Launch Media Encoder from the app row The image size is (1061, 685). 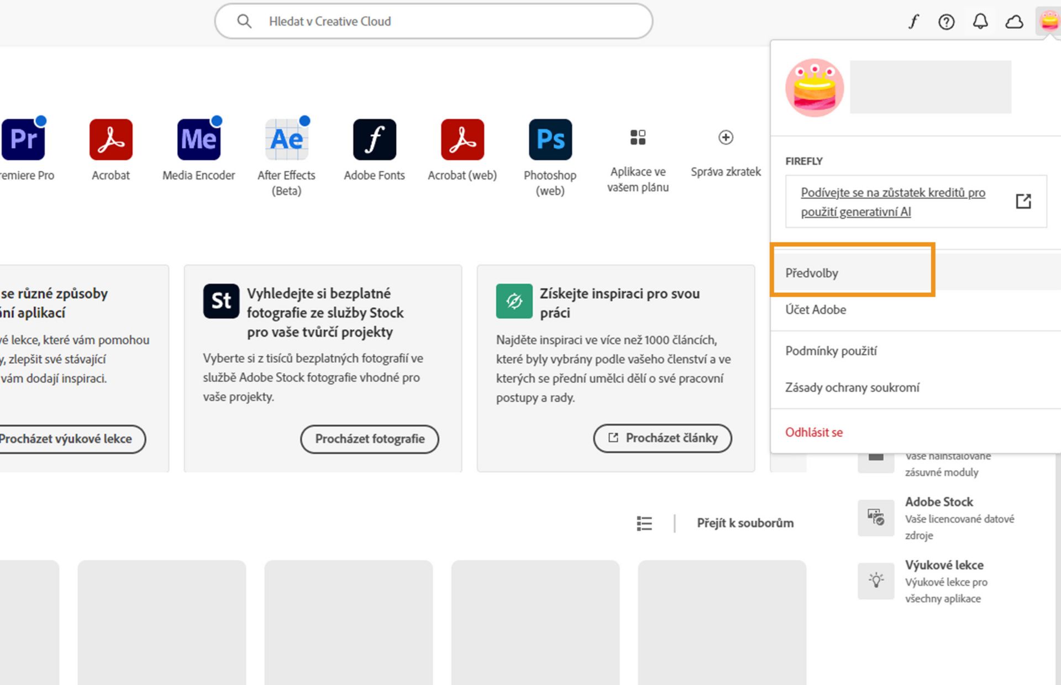coord(198,139)
